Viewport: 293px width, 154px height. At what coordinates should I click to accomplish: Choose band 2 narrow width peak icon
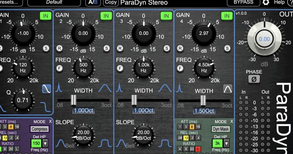59,87
